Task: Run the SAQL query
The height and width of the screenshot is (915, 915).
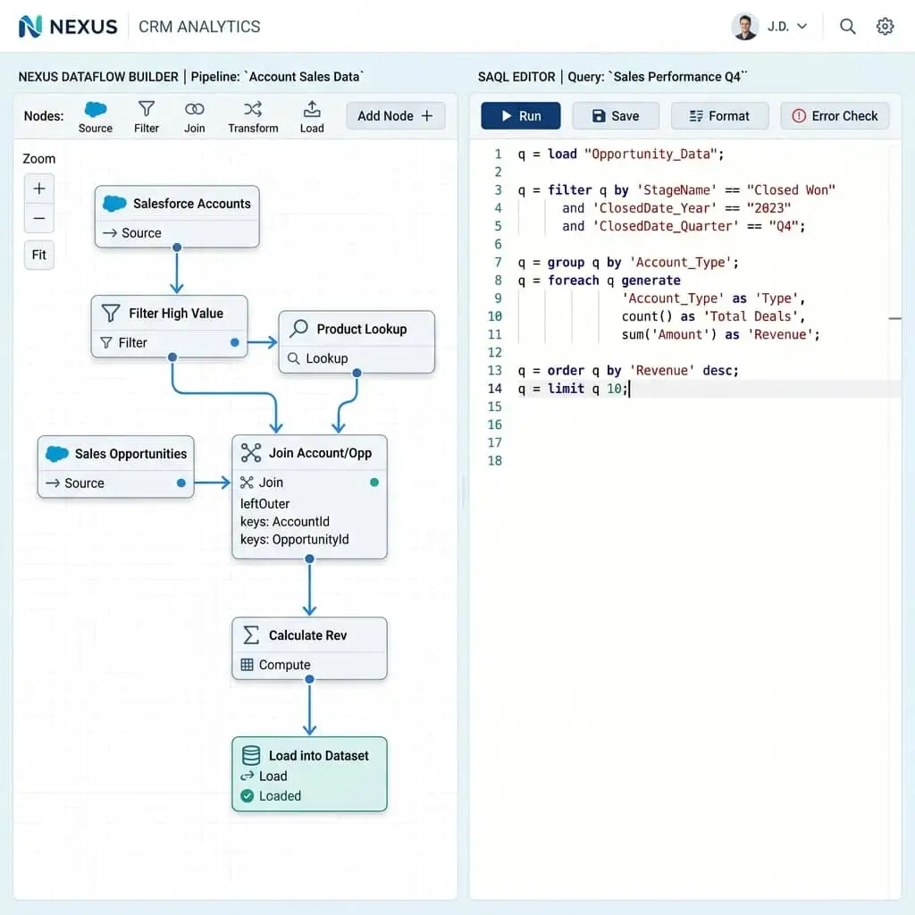Action: tap(521, 116)
